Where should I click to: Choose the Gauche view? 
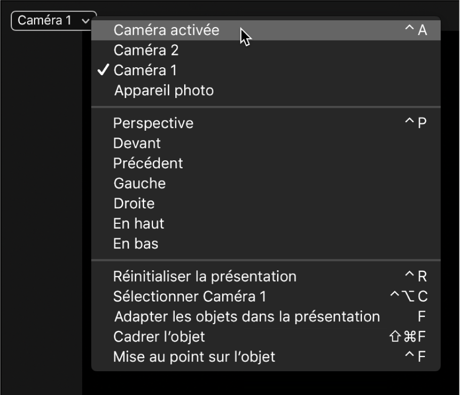140,183
